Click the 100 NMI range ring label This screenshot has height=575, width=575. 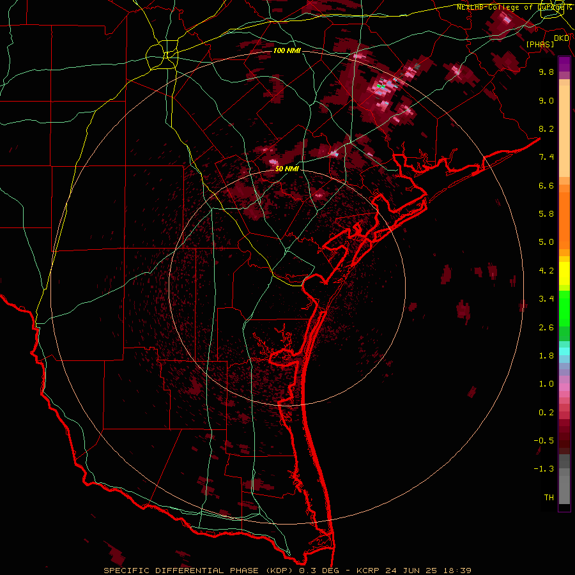[287, 50]
